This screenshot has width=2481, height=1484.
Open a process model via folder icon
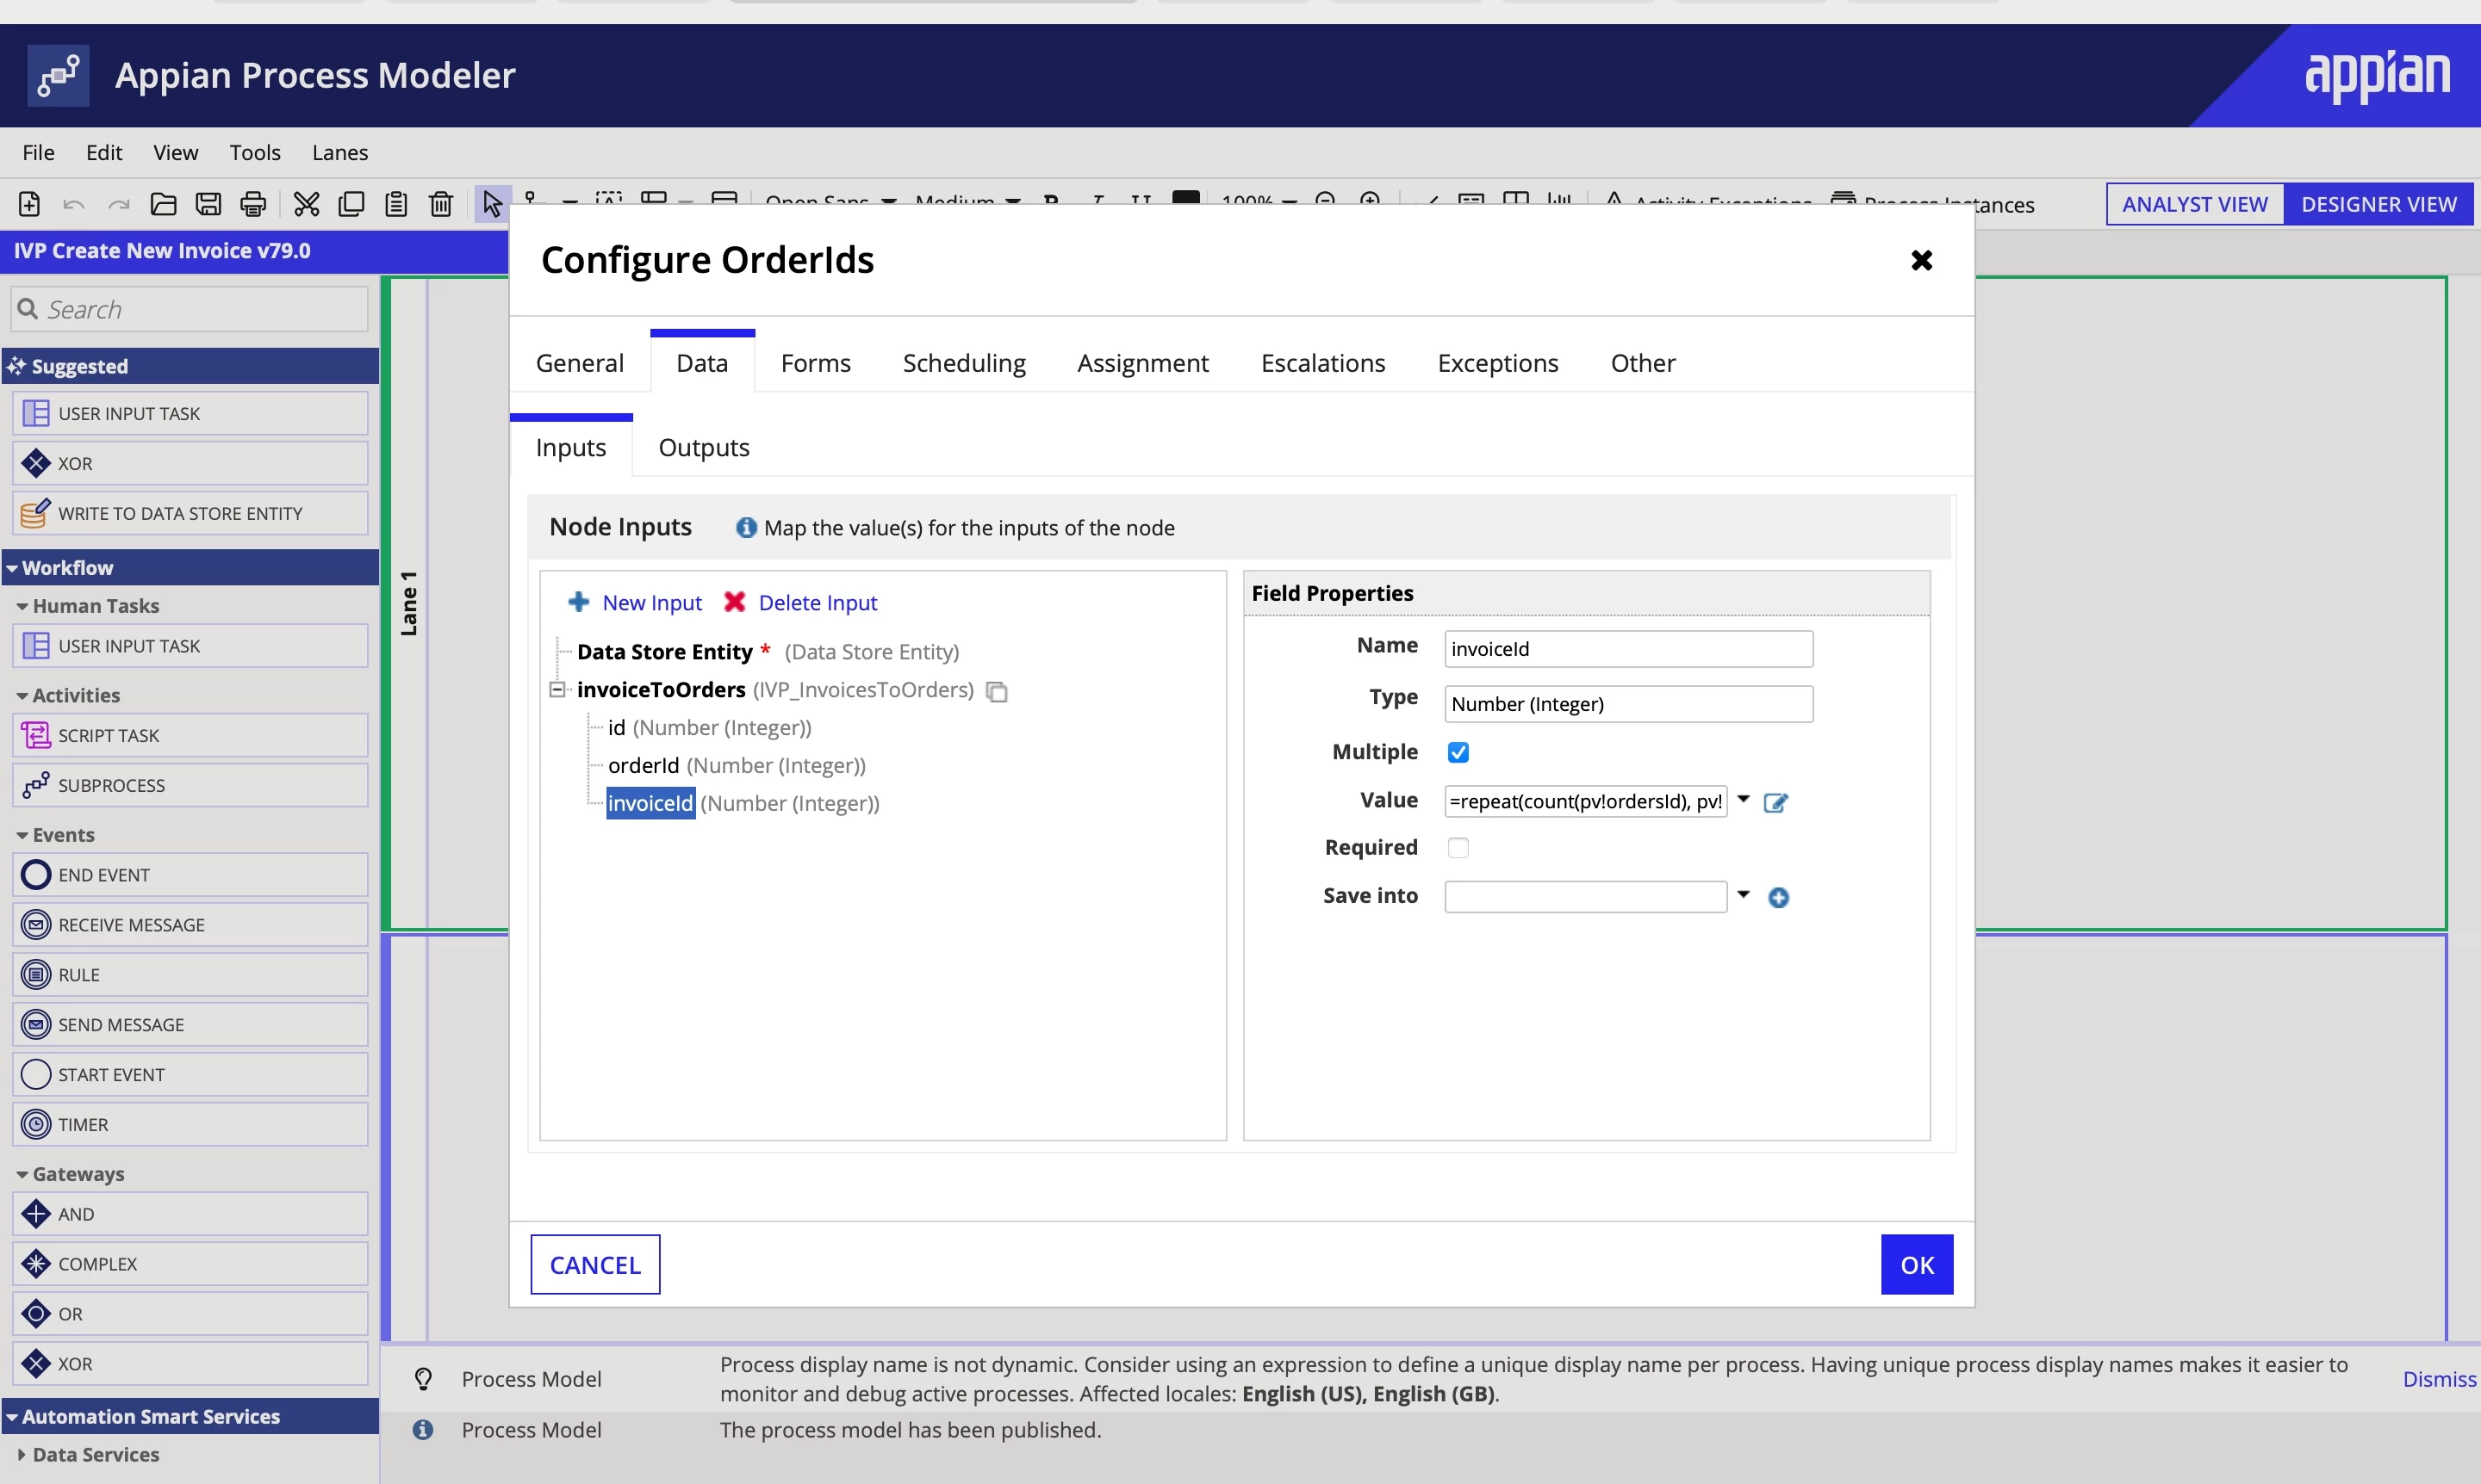point(163,204)
